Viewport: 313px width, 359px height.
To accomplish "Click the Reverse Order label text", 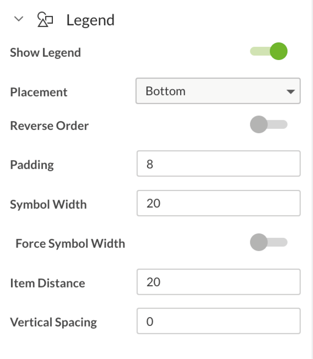I will (x=49, y=126).
